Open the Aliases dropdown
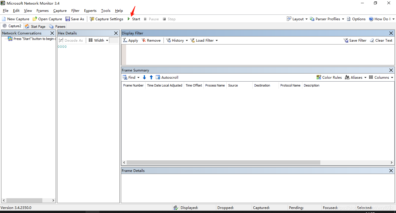This screenshot has width=396, height=213. tap(356, 78)
